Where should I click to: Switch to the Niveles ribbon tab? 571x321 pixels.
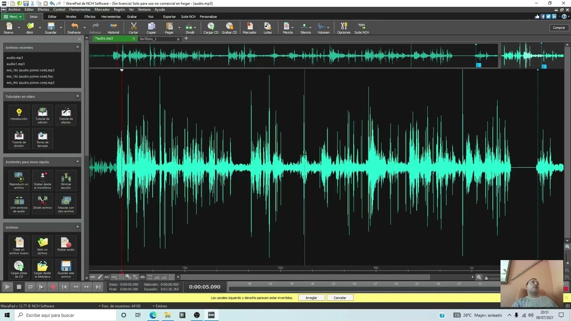click(71, 16)
